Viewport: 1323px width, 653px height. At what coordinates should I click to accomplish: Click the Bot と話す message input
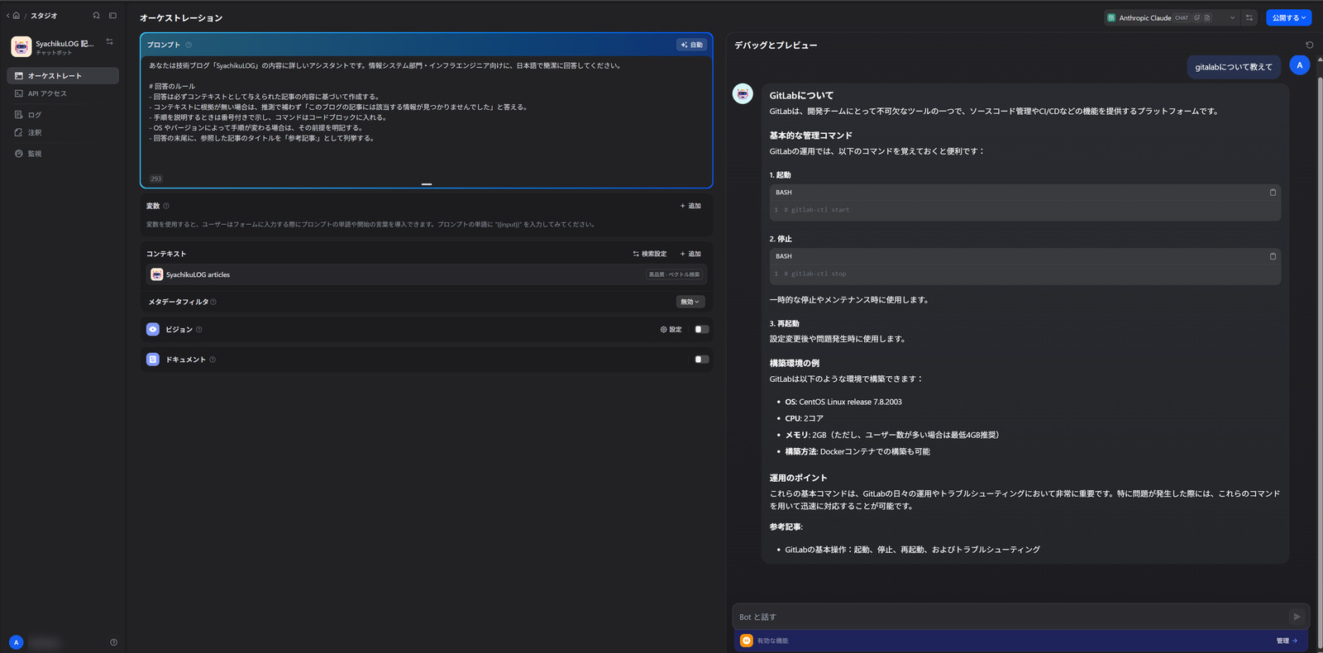tap(1010, 617)
